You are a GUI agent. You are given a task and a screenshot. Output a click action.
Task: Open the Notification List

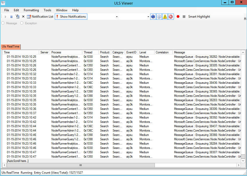(x=40, y=17)
